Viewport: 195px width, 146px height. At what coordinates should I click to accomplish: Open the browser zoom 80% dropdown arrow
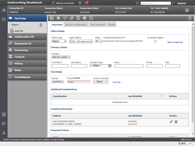tap(190, 144)
